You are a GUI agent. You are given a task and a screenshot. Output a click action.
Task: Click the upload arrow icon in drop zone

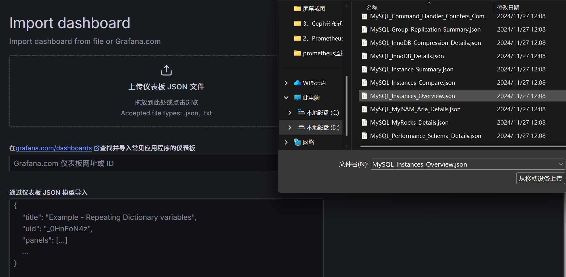[x=166, y=70]
